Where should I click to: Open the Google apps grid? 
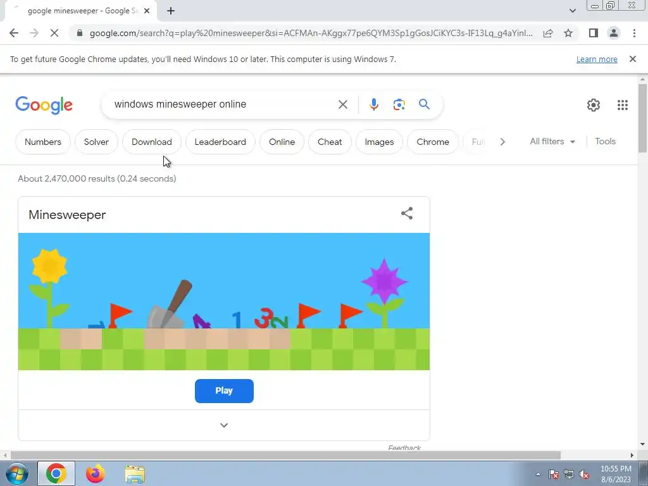pyautogui.click(x=623, y=105)
